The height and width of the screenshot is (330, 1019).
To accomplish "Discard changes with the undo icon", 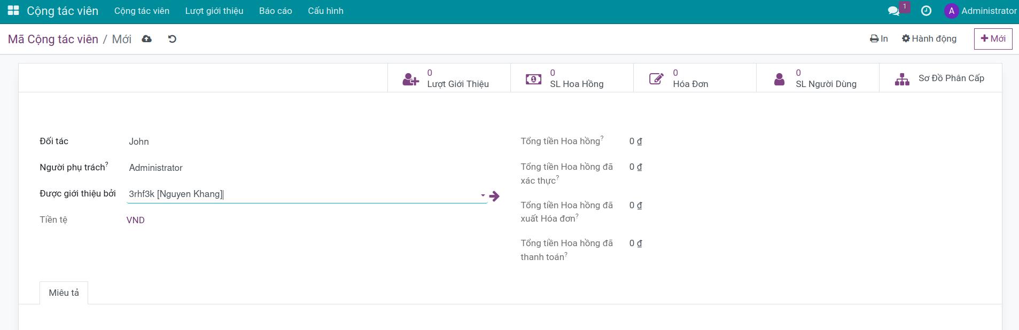I will tap(172, 39).
